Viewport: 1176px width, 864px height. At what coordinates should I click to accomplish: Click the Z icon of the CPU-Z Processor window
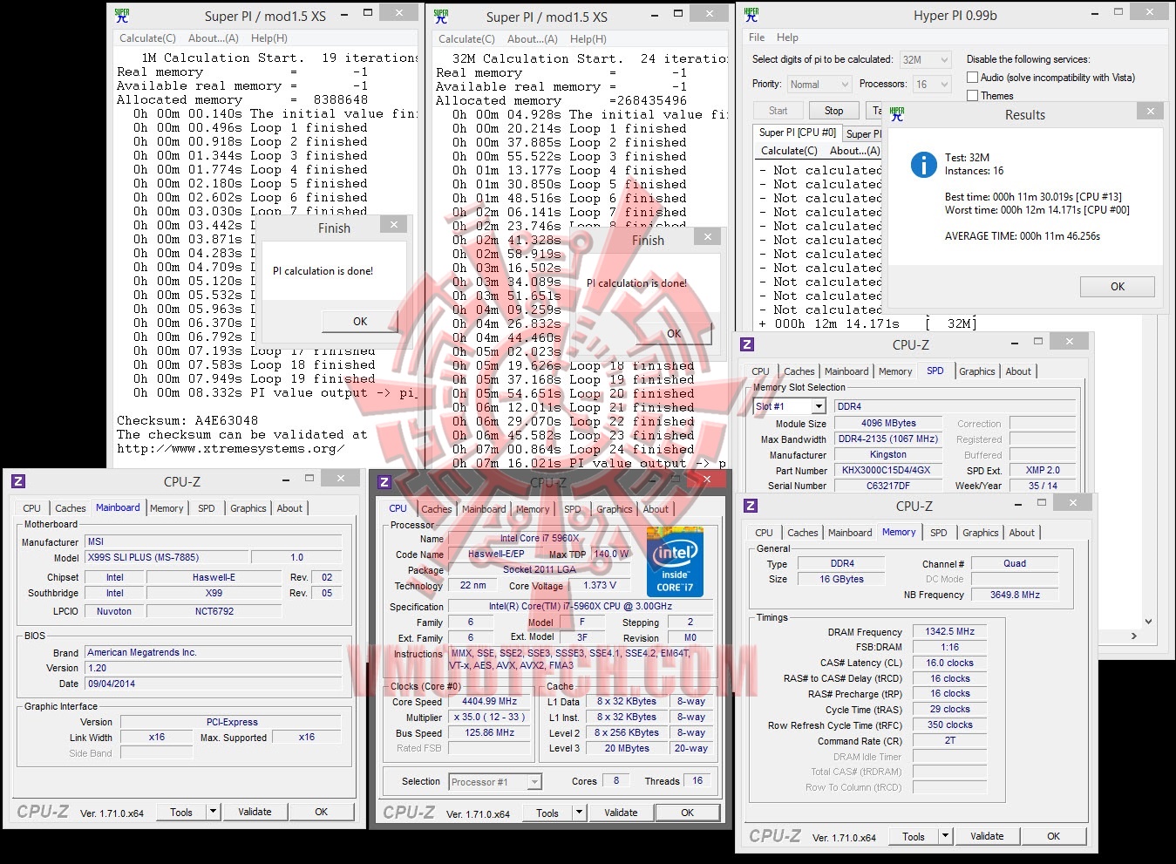[x=384, y=482]
